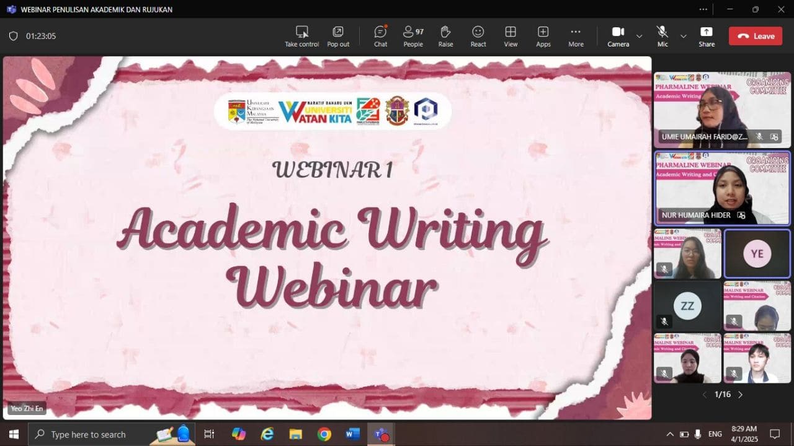Image resolution: width=794 pixels, height=446 pixels.
Task: Select Nur Humaira Hider's video tile
Action: click(722, 188)
